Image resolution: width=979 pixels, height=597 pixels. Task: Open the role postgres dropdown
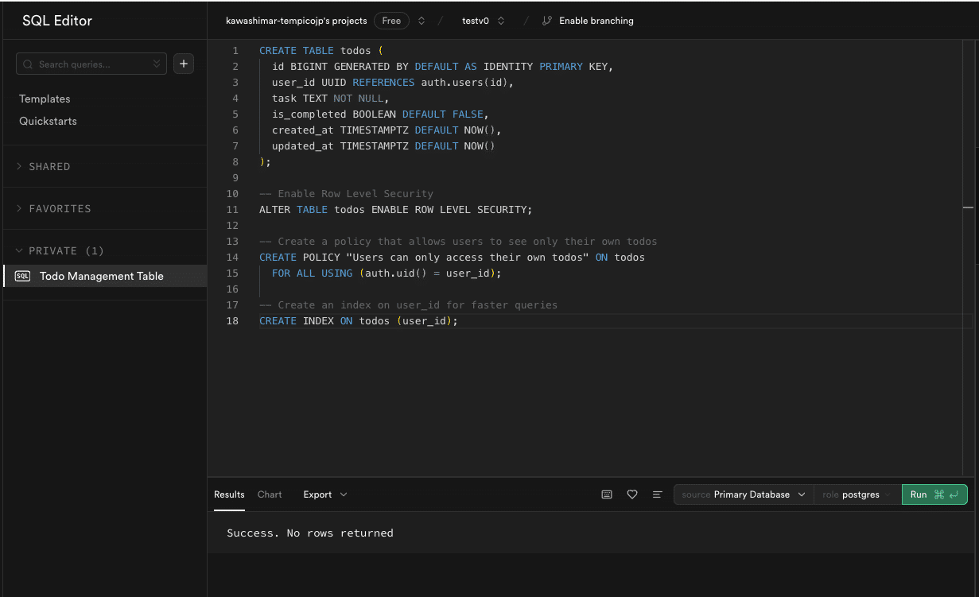click(x=857, y=494)
